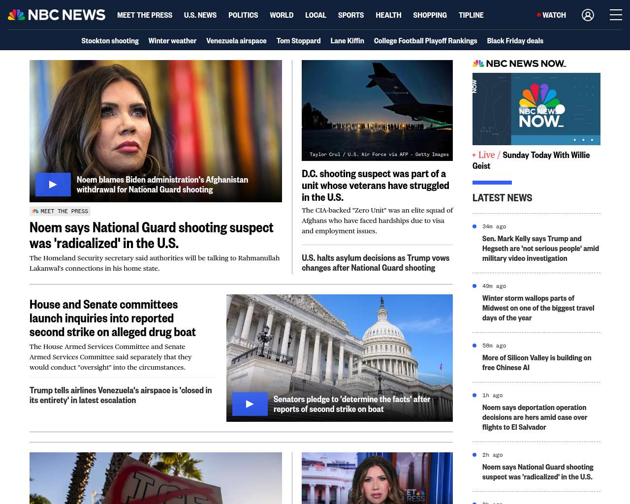Screen dimensions: 630x504
Task: Open the 2h ago Noem radicalized item
Action: [538, 472]
